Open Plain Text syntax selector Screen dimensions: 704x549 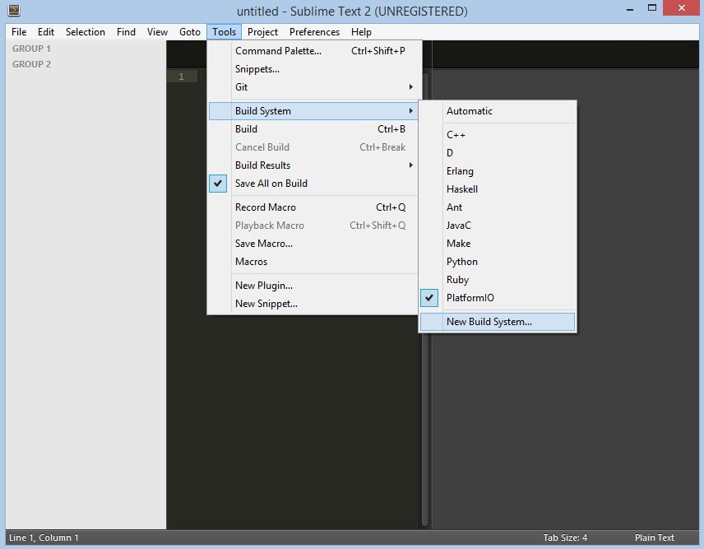tap(654, 537)
